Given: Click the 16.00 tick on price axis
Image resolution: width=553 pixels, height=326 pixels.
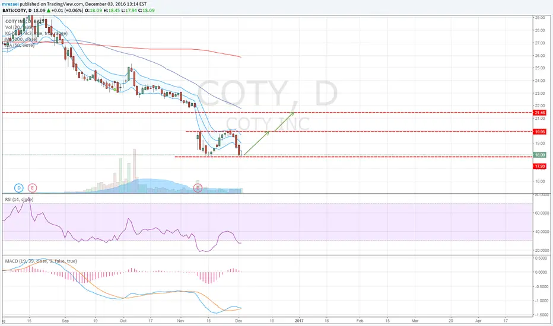Looking at the screenshot, I should [x=539, y=181].
